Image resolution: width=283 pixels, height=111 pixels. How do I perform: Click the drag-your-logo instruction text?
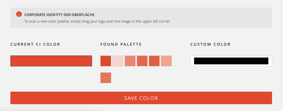(98, 21)
